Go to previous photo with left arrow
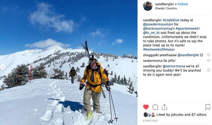 3,67
